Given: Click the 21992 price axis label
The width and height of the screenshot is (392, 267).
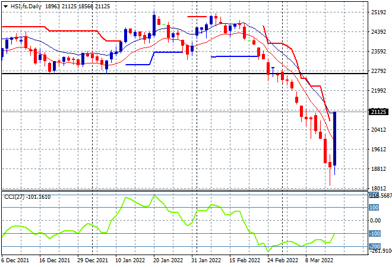Looking at the screenshot, I should [x=378, y=90].
